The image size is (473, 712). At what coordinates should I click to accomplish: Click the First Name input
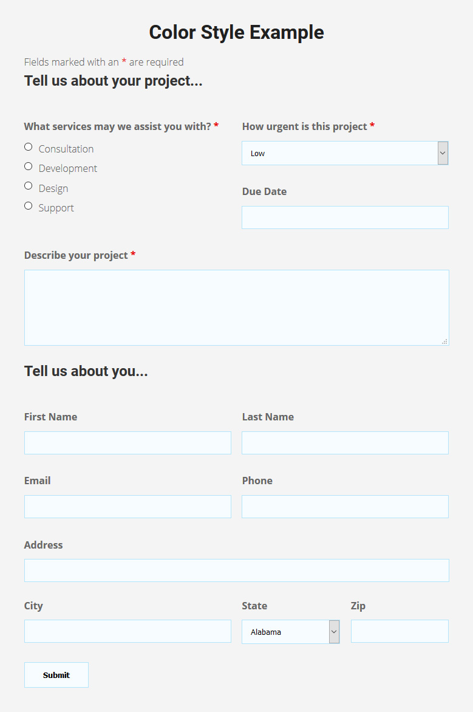[x=128, y=443]
